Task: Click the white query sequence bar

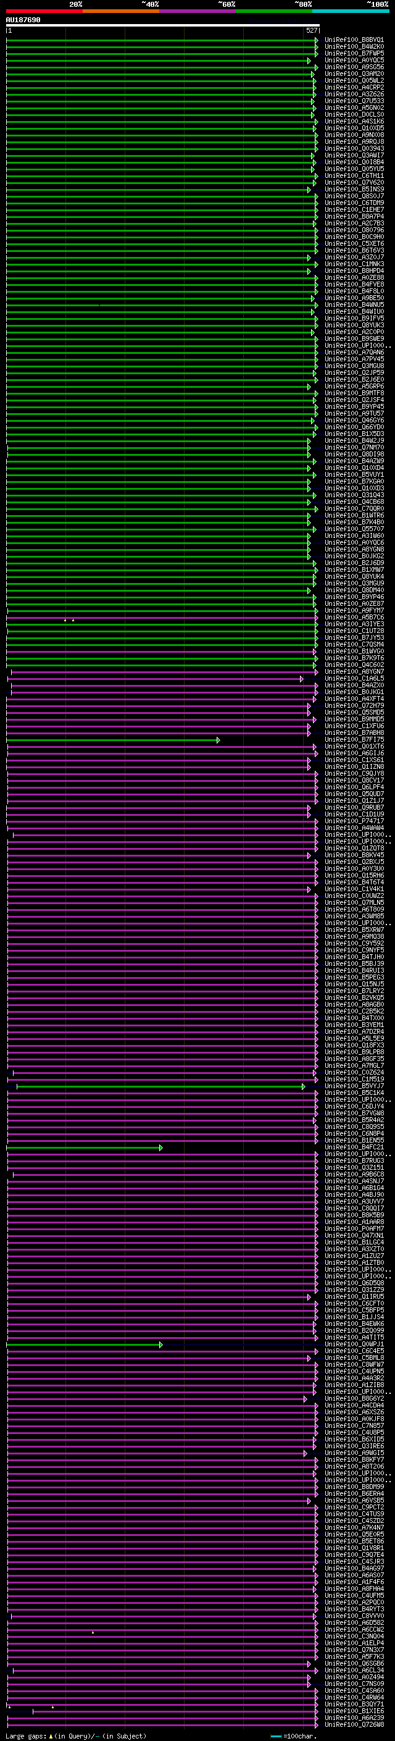Action: pyautogui.click(x=163, y=25)
